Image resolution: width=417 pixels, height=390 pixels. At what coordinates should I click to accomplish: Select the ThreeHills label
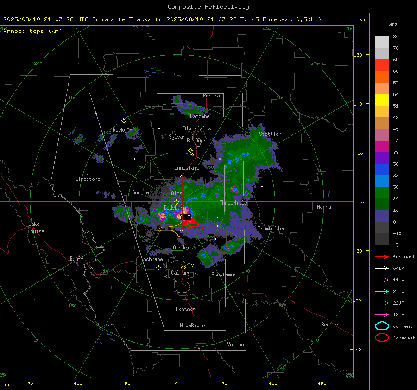tap(233, 203)
